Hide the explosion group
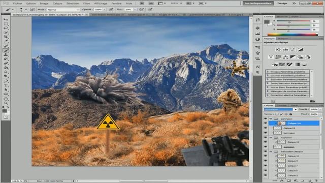Image resolution: width=325 pixels, height=183 pixels. click(x=266, y=137)
